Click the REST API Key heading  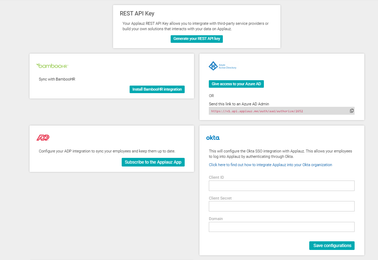click(137, 14)
